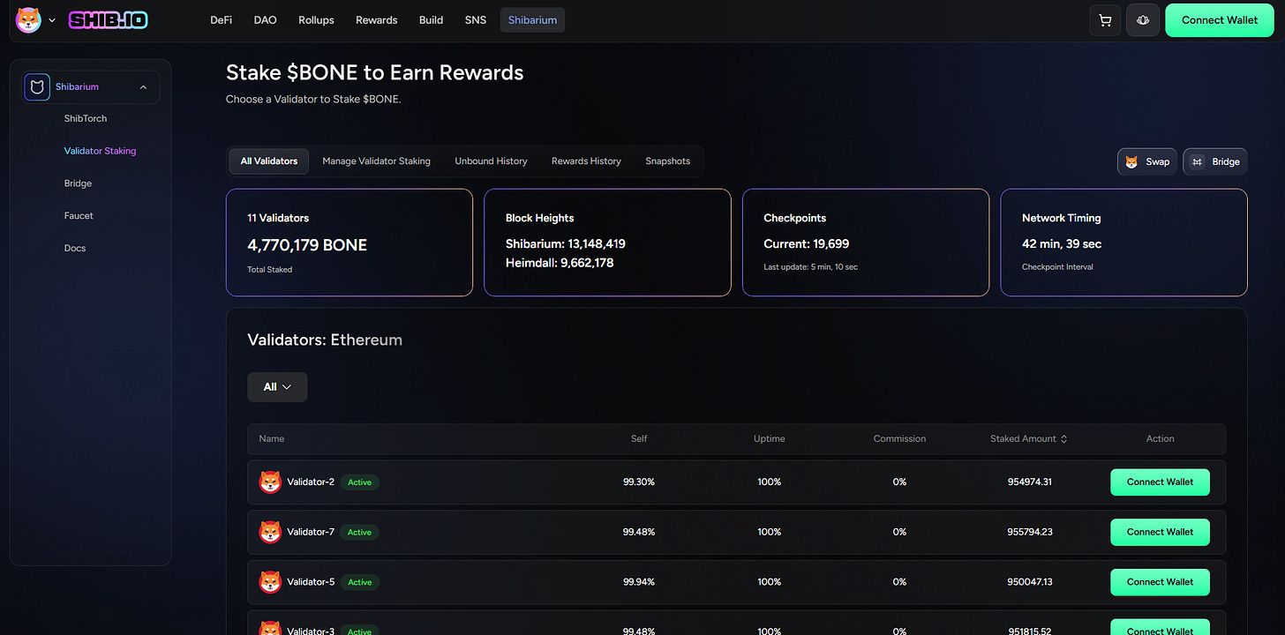Click the Validator-2 Shiba avatar
1285x635 pixels.
pos(270,482)
